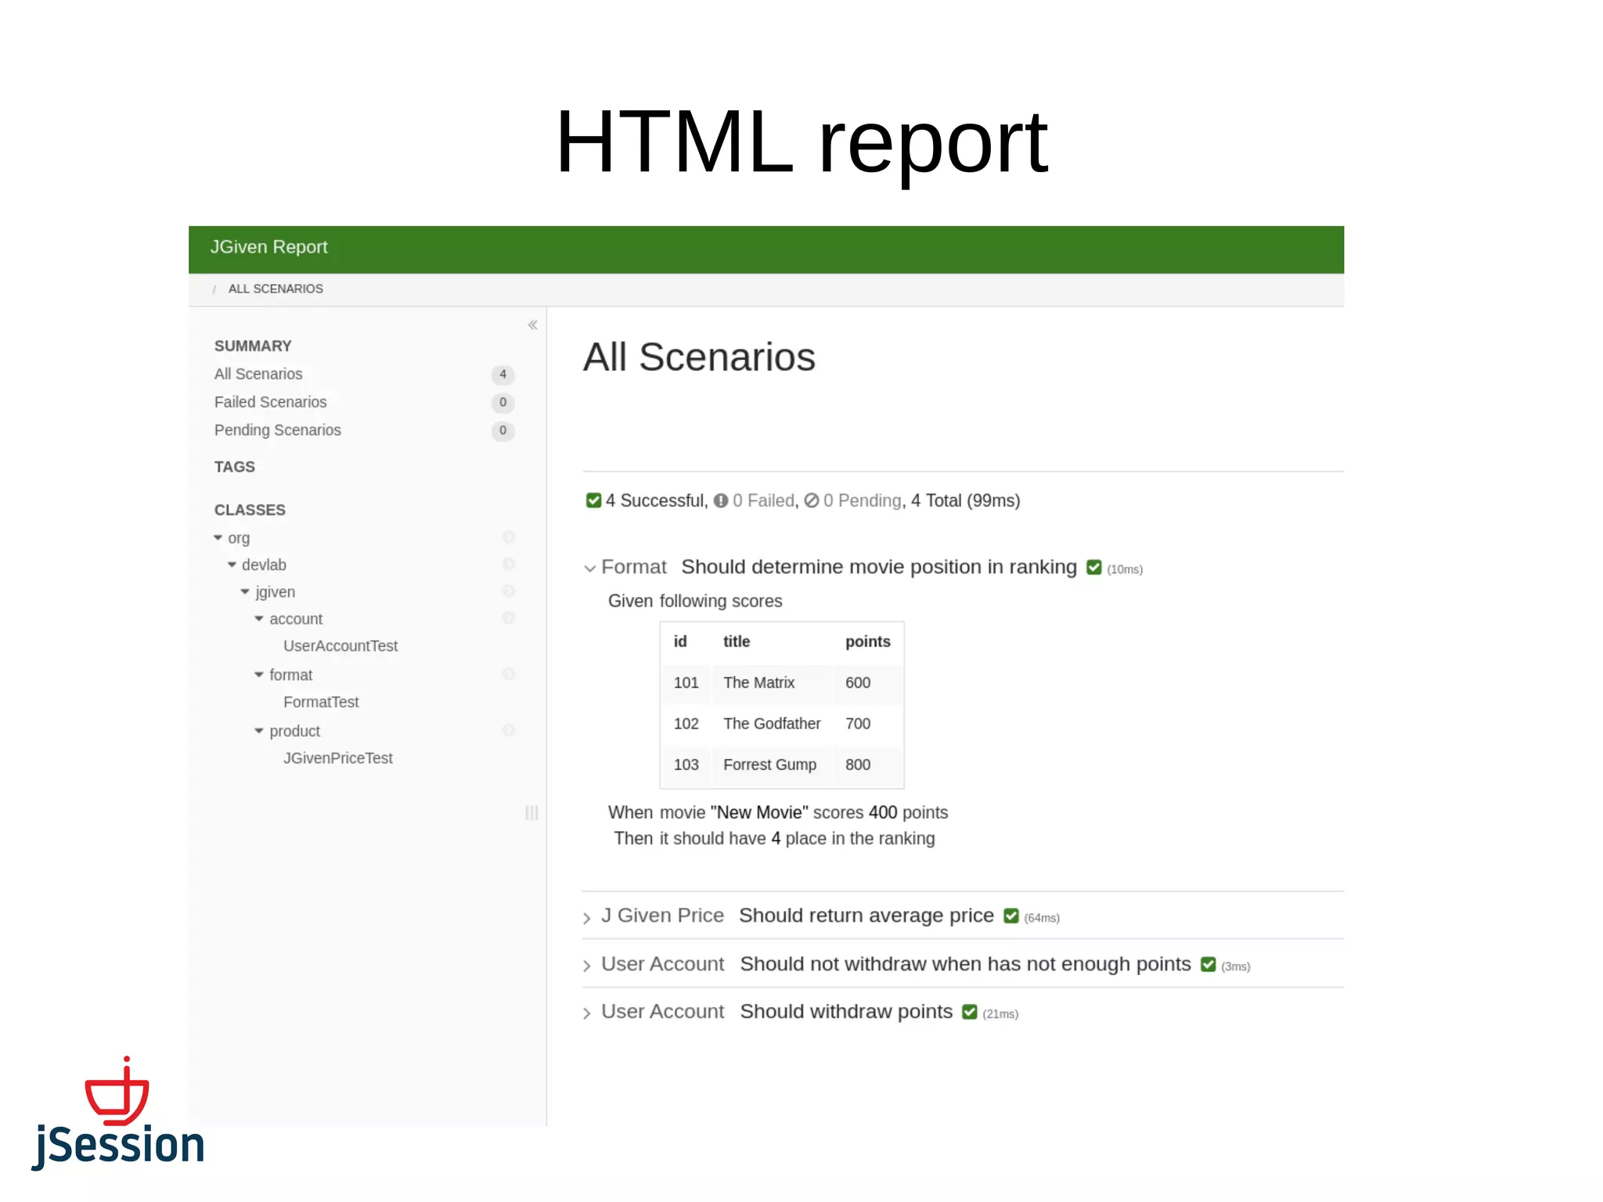Click success check beside not enough points scenario
This screenshot has width=1603, height=1202.
point(1208,964)
